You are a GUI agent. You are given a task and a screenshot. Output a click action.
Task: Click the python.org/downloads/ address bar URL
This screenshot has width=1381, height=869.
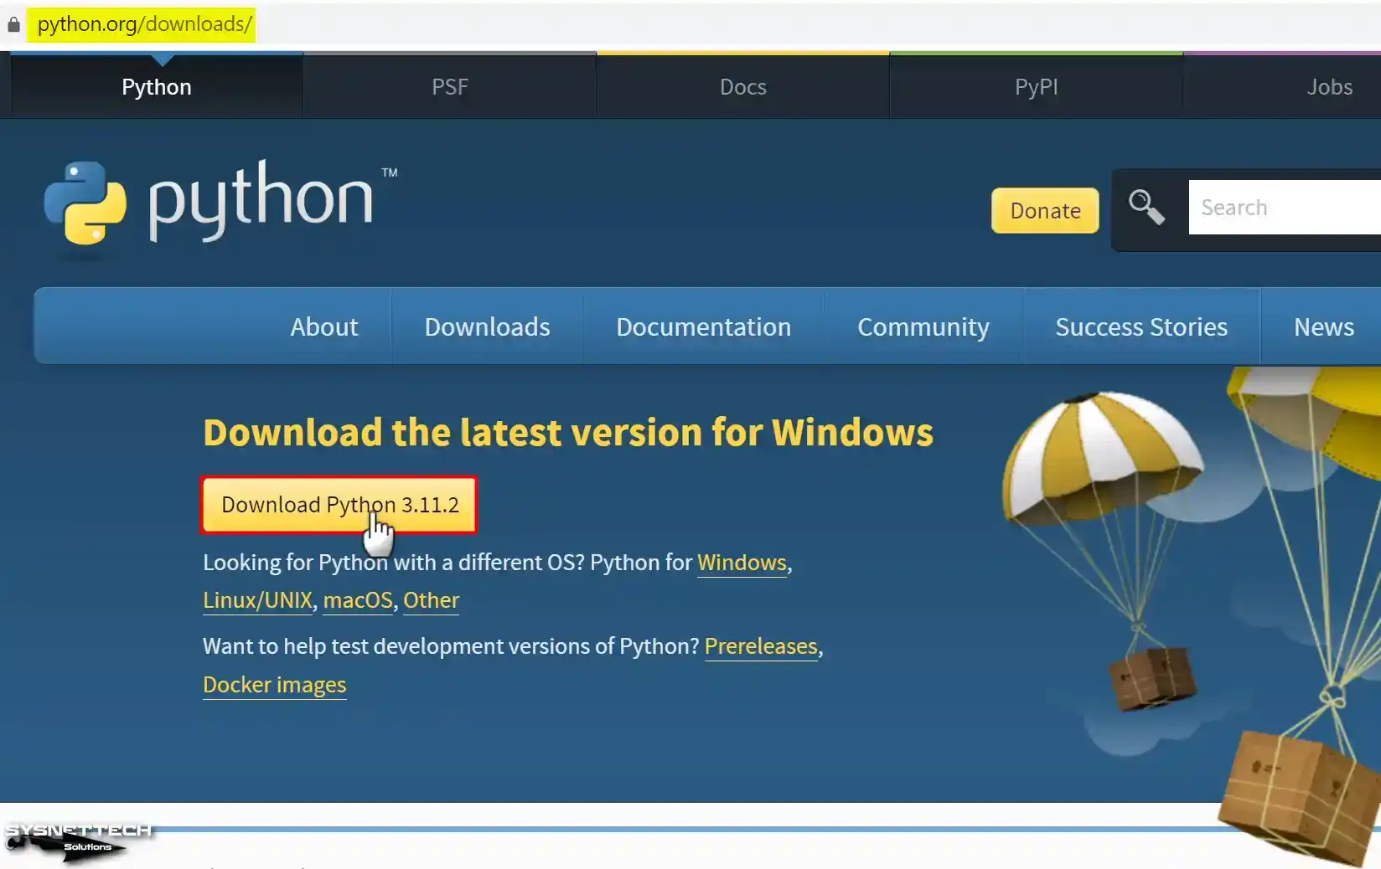(144, 24)
